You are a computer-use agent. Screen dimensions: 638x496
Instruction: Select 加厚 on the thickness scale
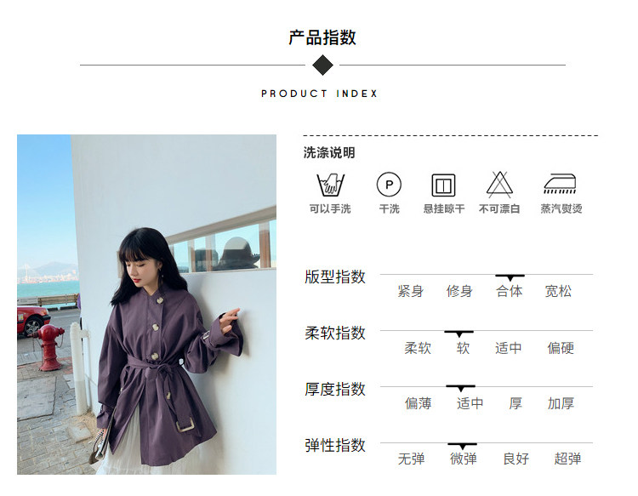561,403
